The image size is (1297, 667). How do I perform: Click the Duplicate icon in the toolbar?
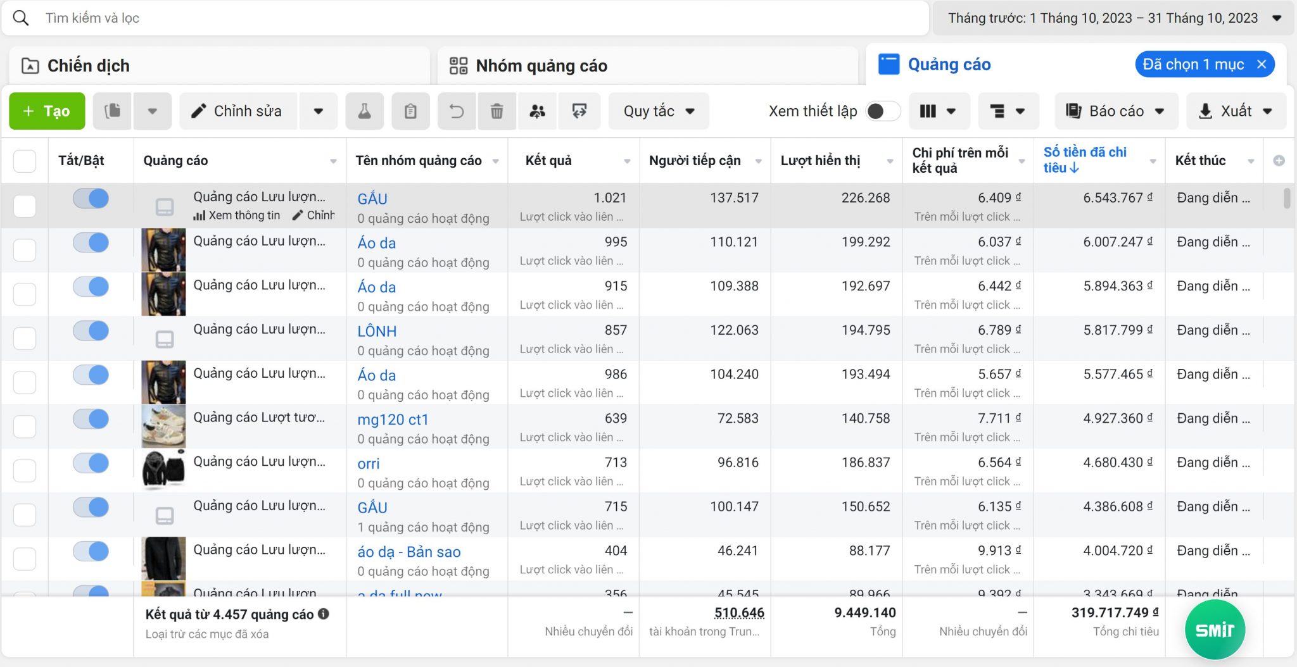(x=111, y=111)
